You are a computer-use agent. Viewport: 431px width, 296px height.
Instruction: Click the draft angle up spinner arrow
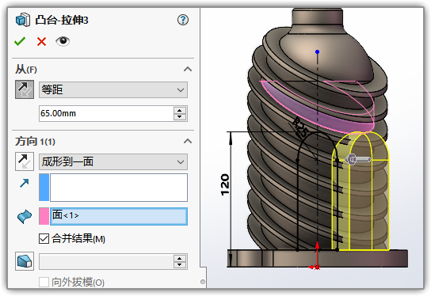point(180,258)
